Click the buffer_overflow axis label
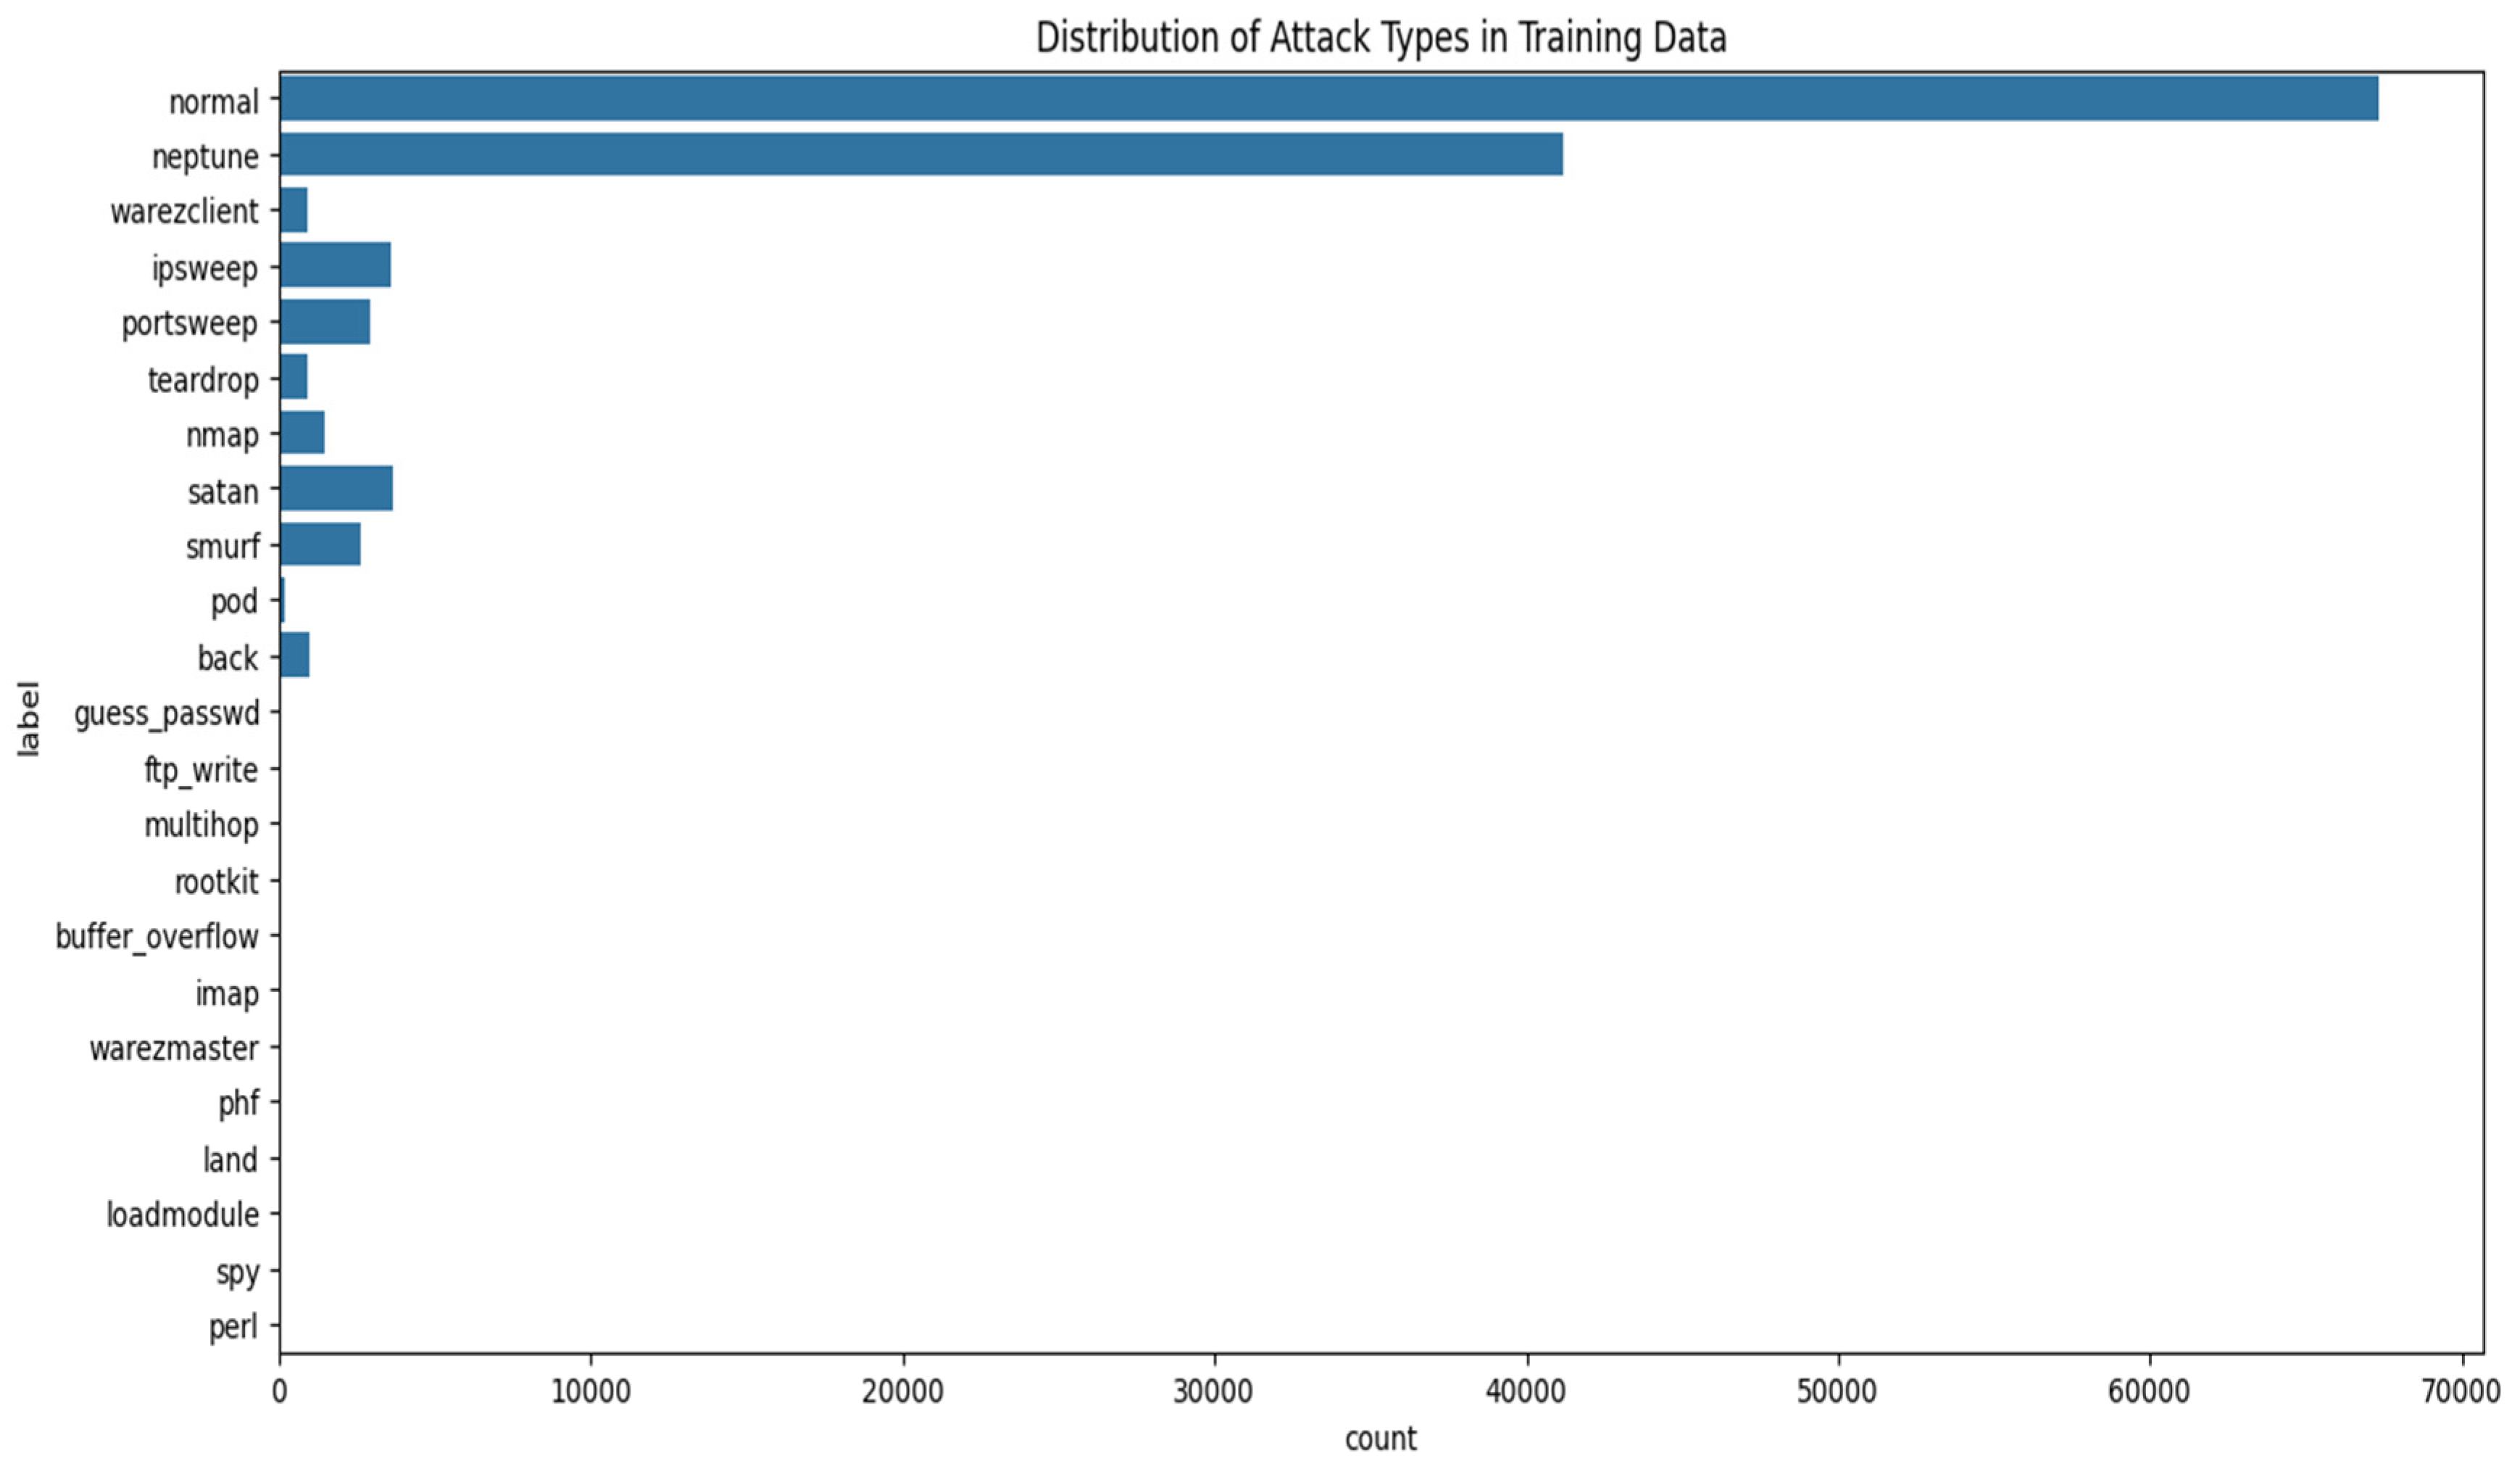This screenshot has width=2520, height=1469. 157,937
